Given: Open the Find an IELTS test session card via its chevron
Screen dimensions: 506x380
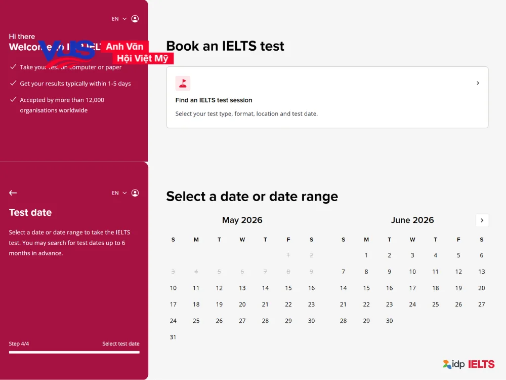Looking at the screenshot, I should tap(478, 83).
